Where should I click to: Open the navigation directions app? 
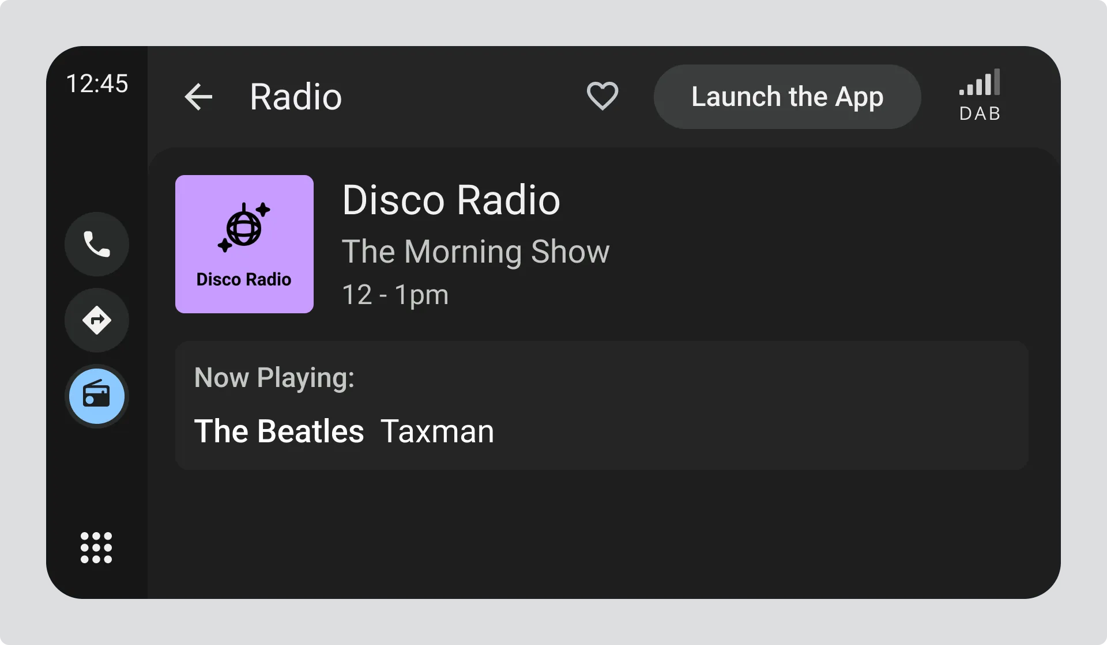click(97, 320)
